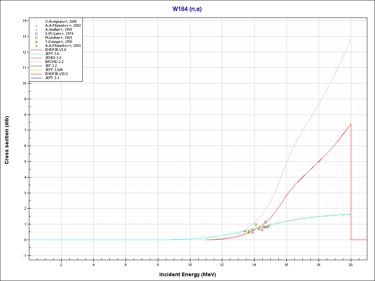Image resolution: width=375 pixels, height=281 pixels.
Task: Click the JEF 2.2 legend entry
Action: [x=52, y=66]
